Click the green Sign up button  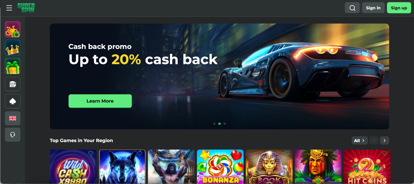pyautogui.click(x=399, y=8)
